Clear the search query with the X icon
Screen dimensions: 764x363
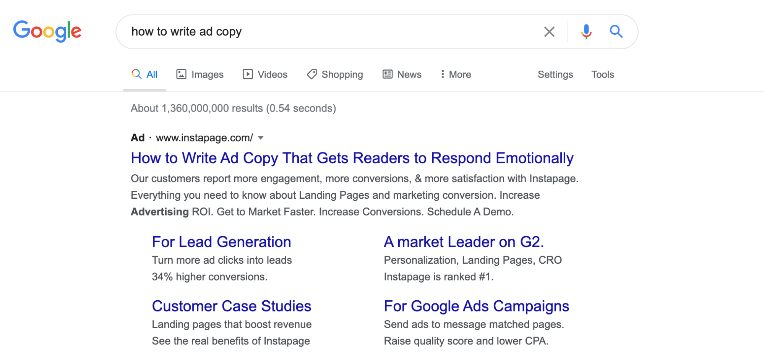[549, 32]
